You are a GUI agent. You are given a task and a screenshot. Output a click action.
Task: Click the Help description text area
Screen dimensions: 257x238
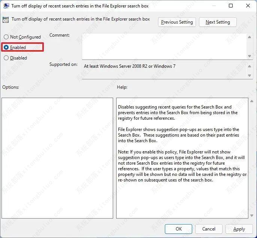point(182,157)
